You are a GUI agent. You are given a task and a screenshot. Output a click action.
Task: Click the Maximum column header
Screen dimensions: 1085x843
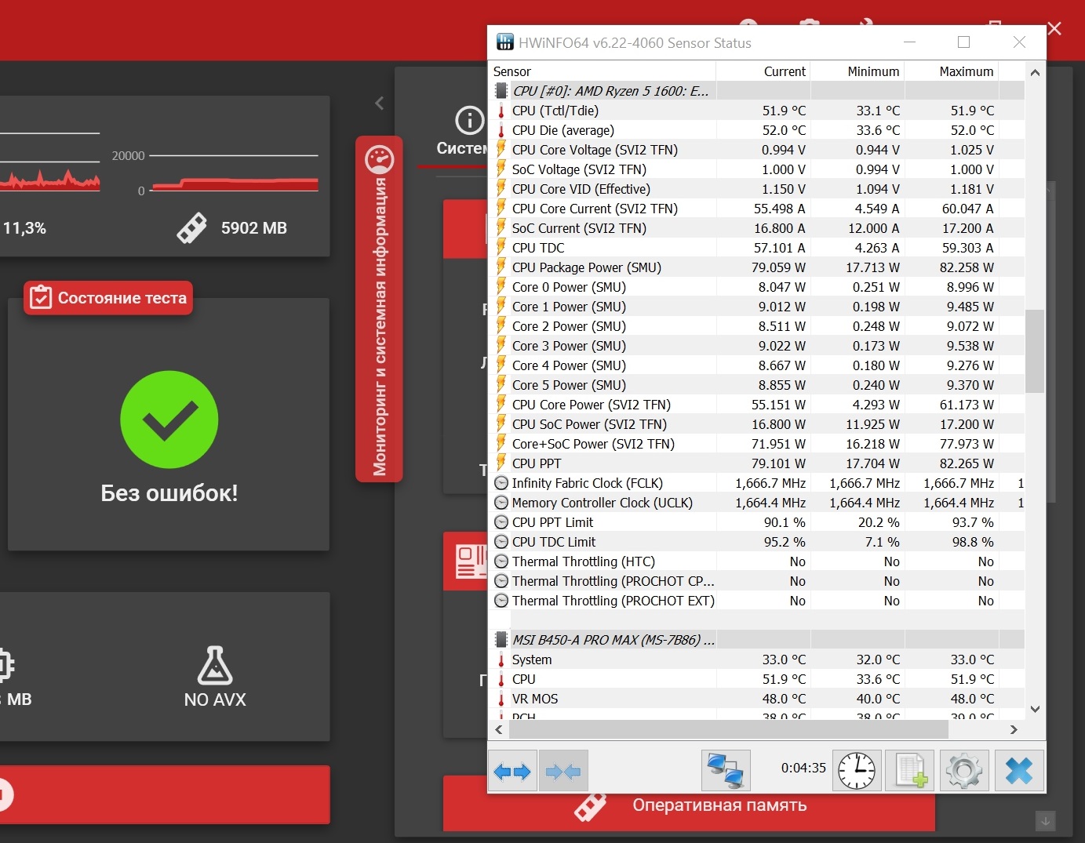pos(965,71)
